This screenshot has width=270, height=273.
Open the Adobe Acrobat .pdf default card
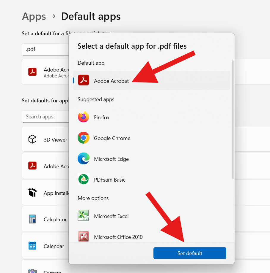coord(45,72)
